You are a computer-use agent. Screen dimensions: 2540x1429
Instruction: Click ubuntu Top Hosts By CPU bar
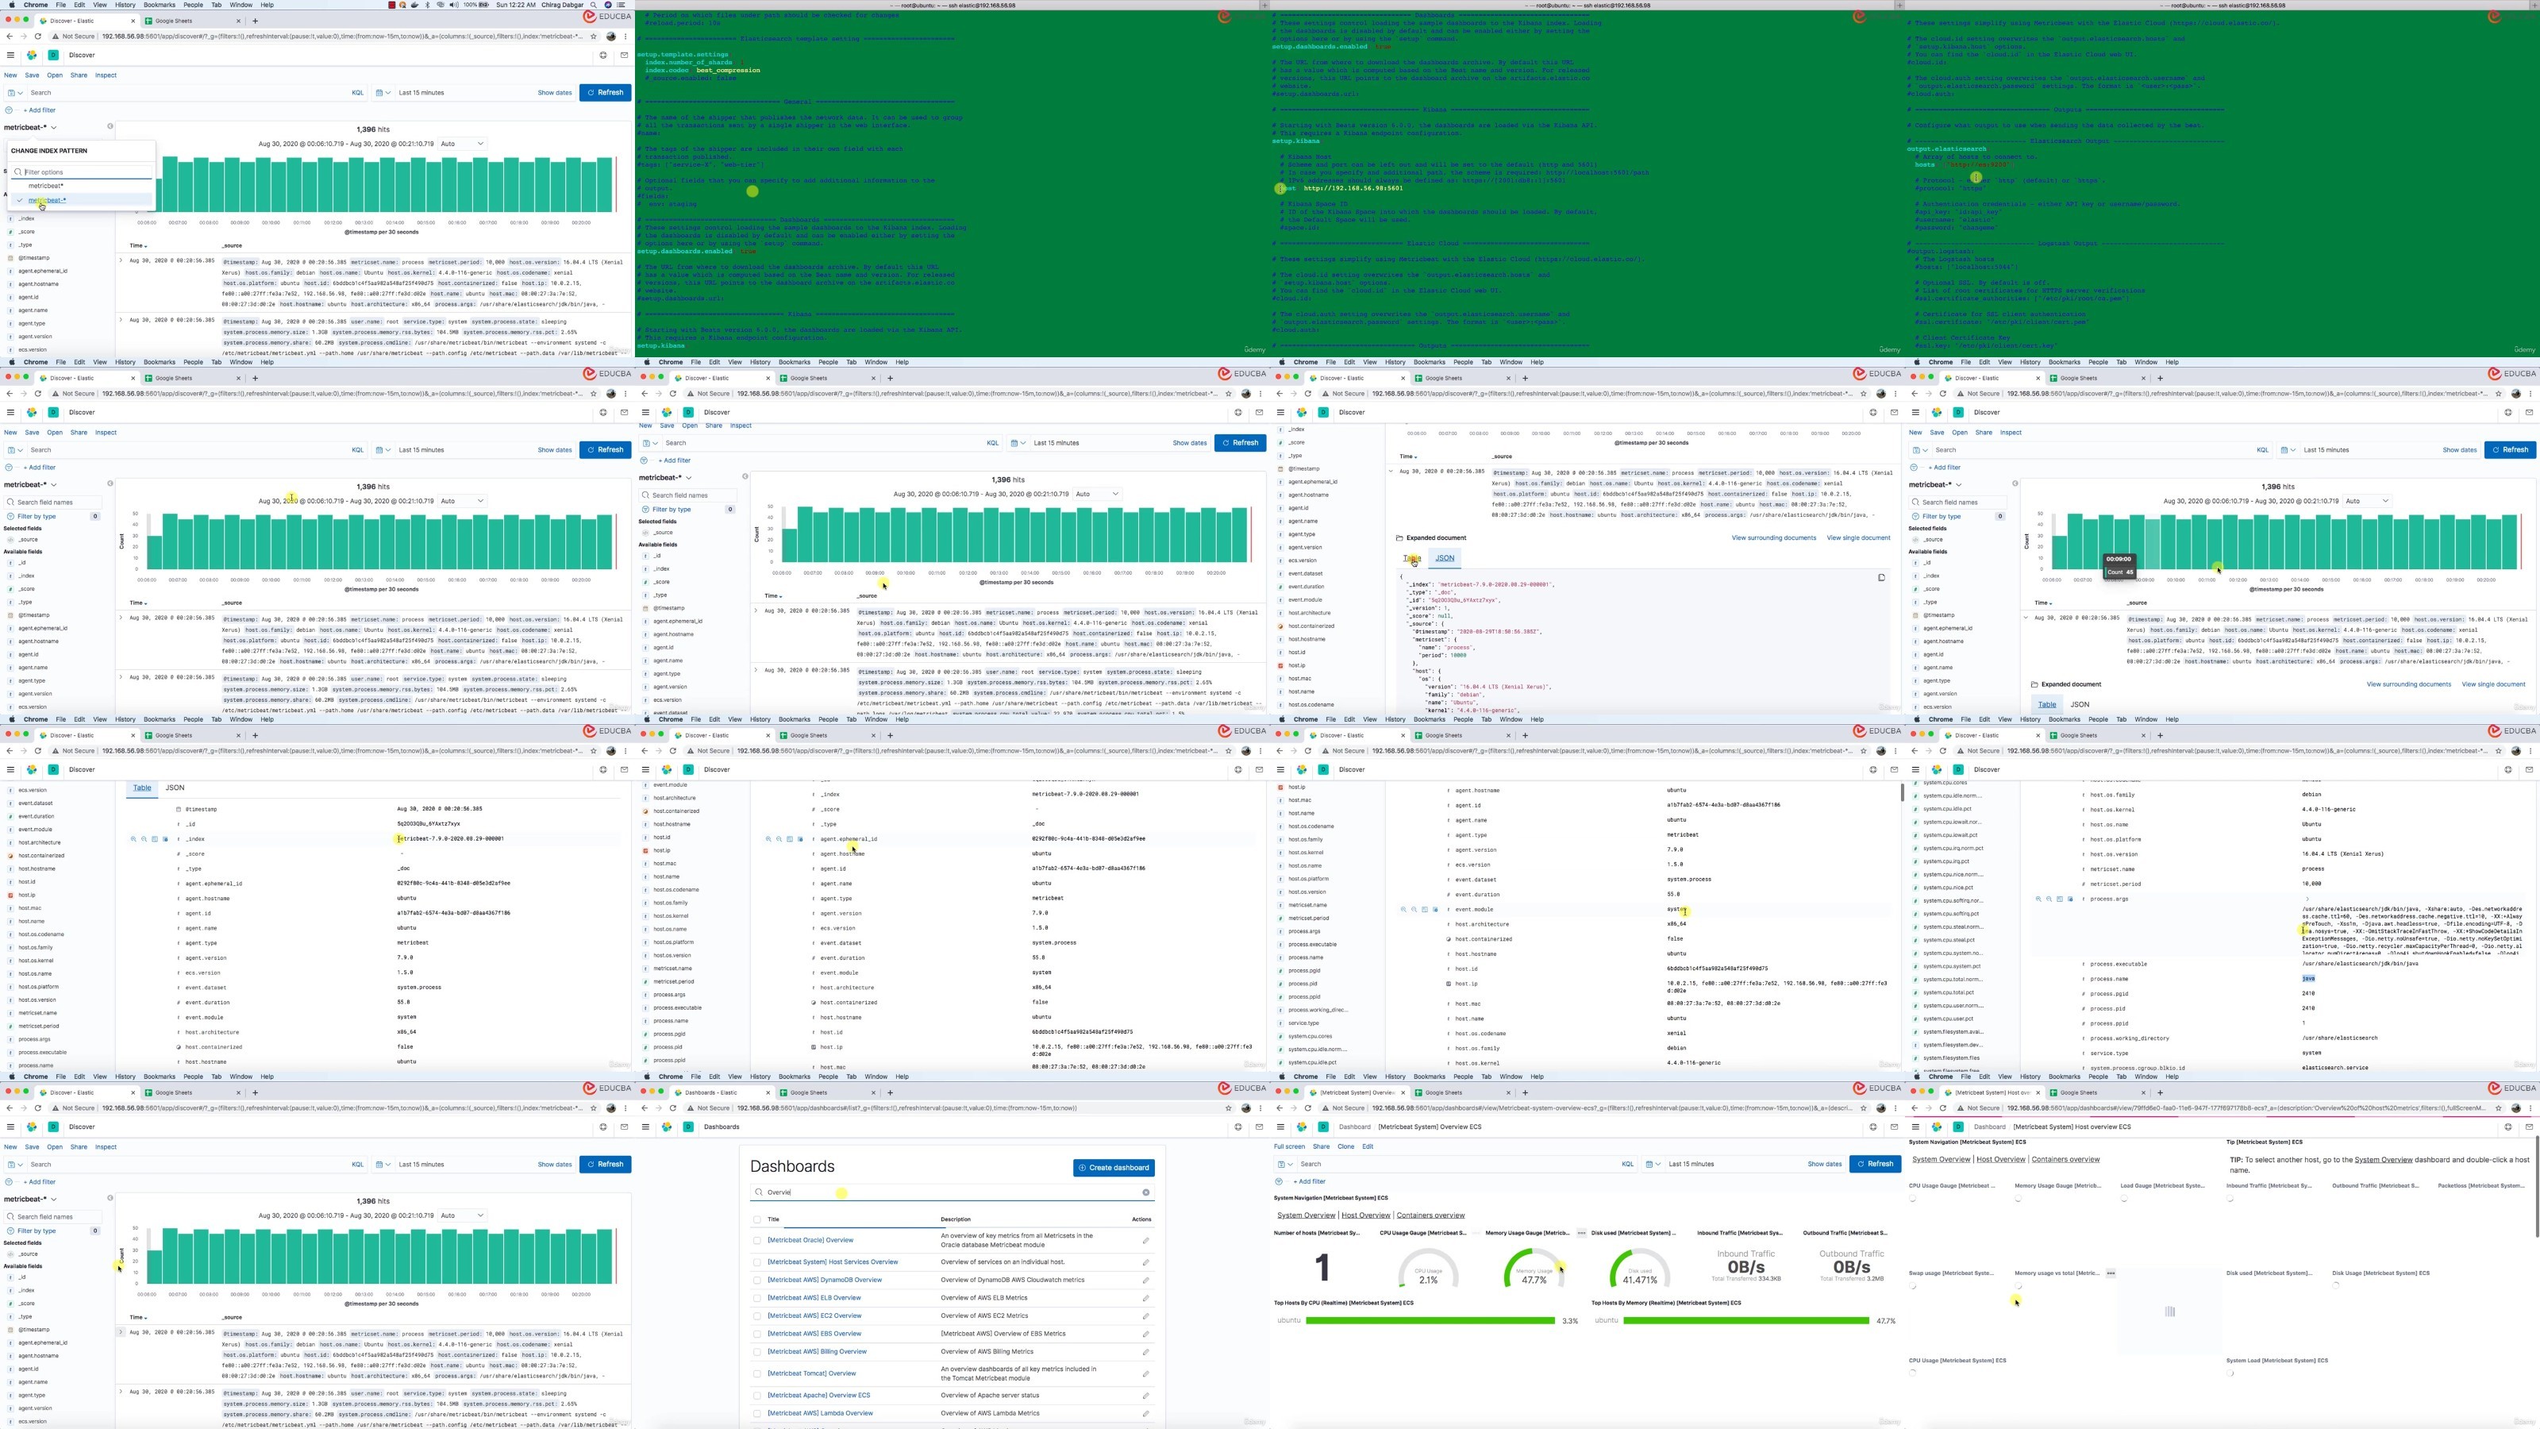click(1430, 1320)
